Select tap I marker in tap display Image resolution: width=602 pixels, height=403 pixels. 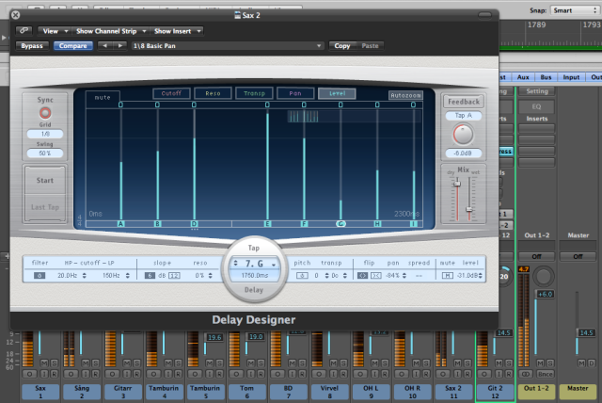click(x=414, y=223)
